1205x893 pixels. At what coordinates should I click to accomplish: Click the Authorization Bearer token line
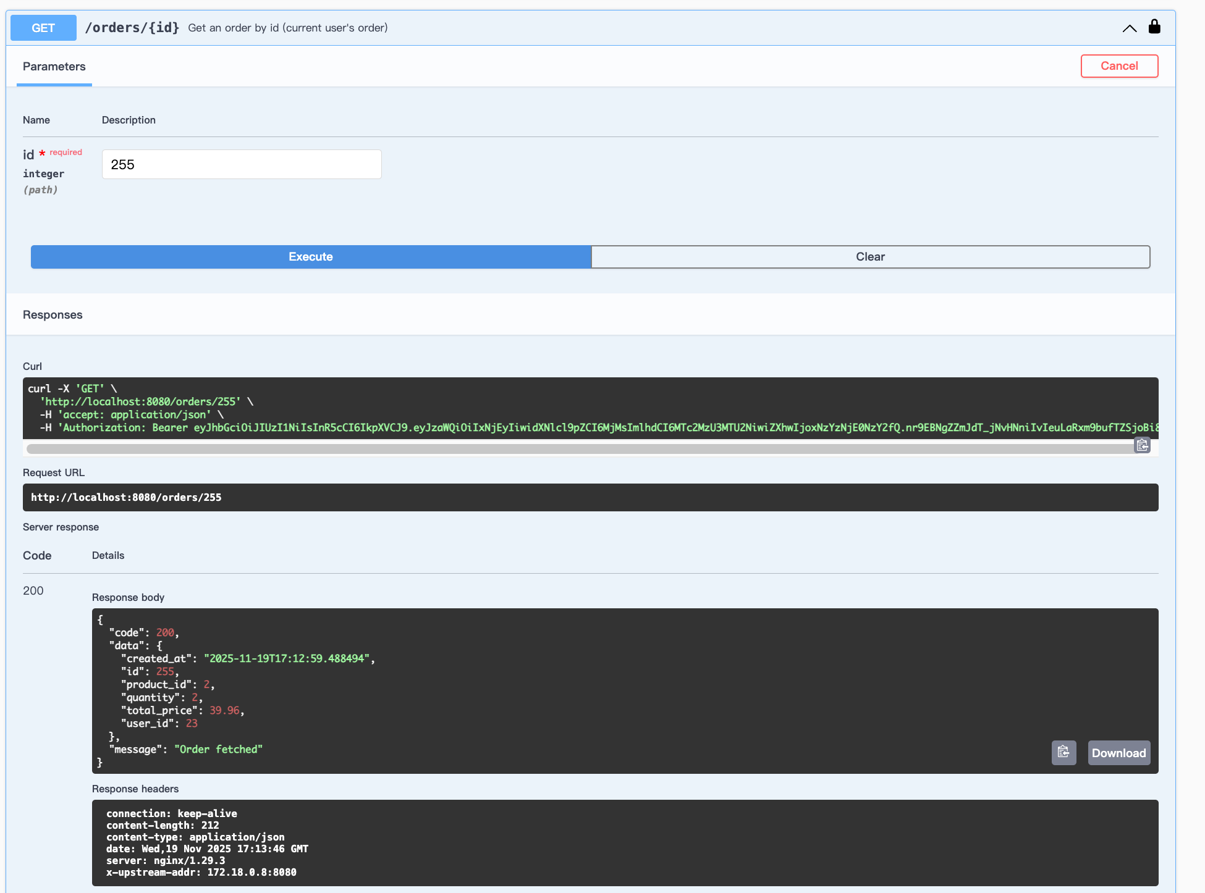point(599,427)
